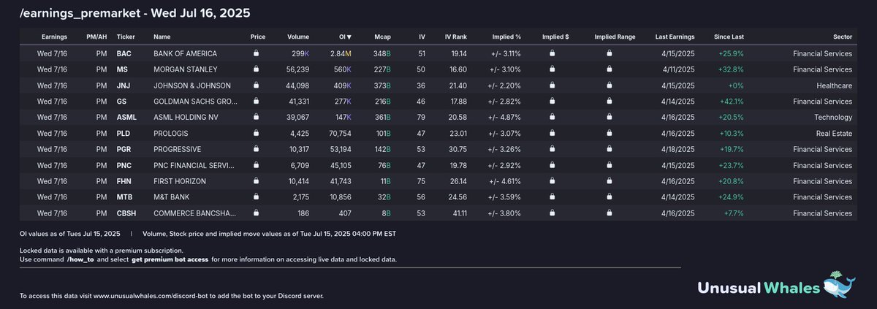Click the +/- 4.87% implied move
877x309 pixels.
pos(504,118)
